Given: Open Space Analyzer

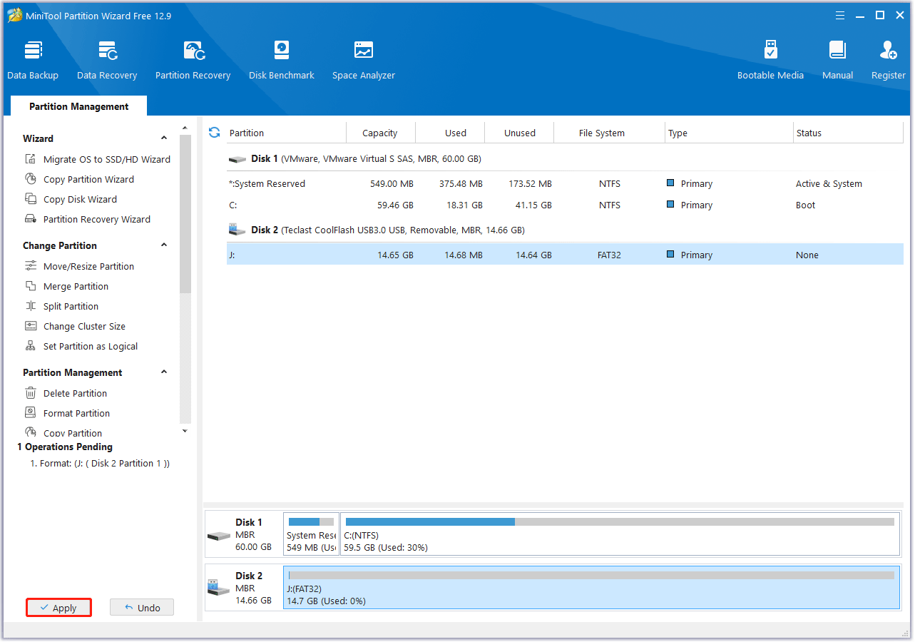Looking at the screenshot, I should pos(363,61).
